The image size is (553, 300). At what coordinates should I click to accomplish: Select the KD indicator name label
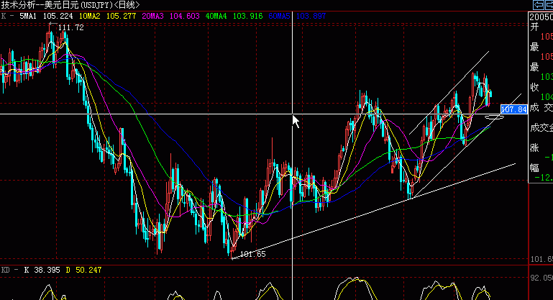pos(5,270)
